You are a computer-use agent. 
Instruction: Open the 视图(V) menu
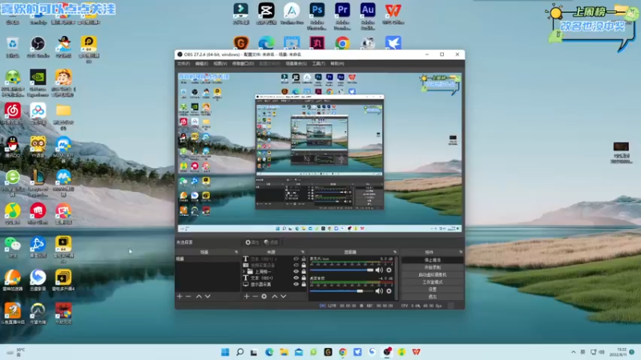pos(220,64)
